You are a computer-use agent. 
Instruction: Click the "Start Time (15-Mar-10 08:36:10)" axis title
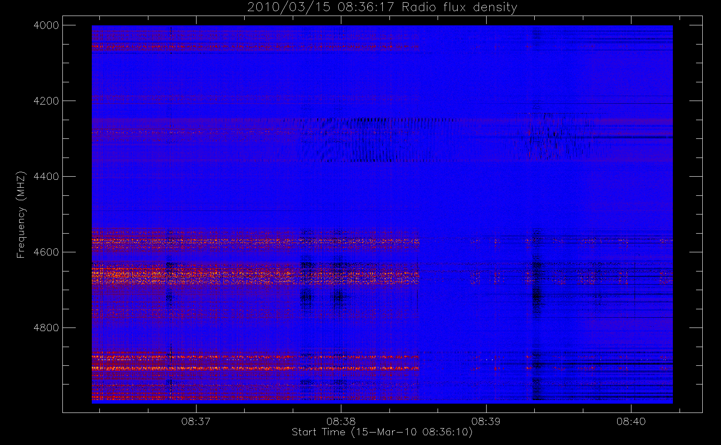point(382,432)
